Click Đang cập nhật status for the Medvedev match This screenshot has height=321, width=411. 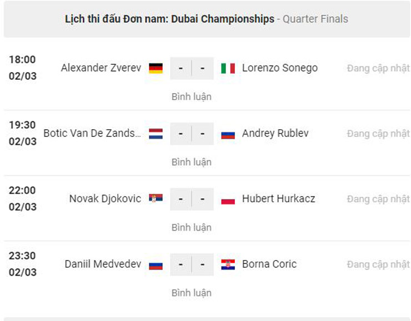(x=378, y=264)
